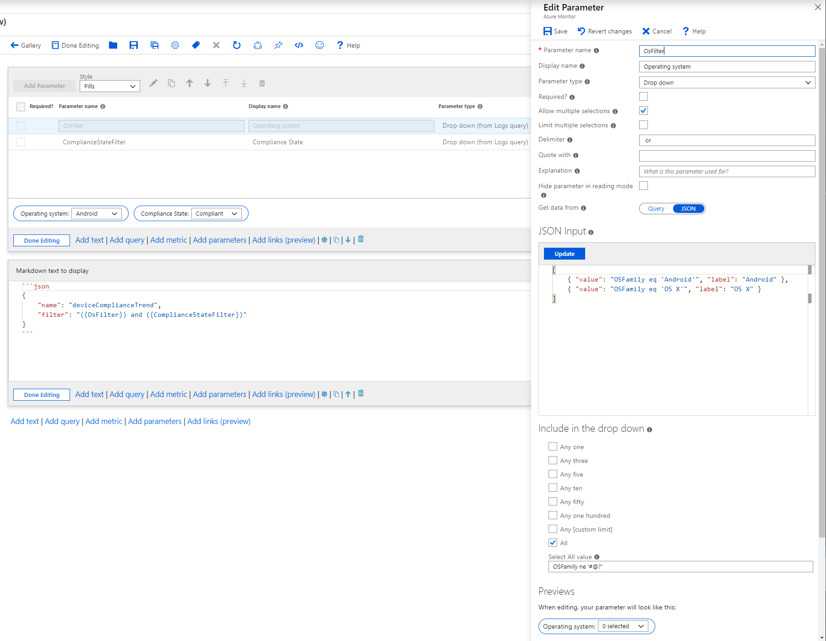Screen dimensions: 826x641
Task: Open the Compliance State Compliant dropdown
Action: pos(216,214)
